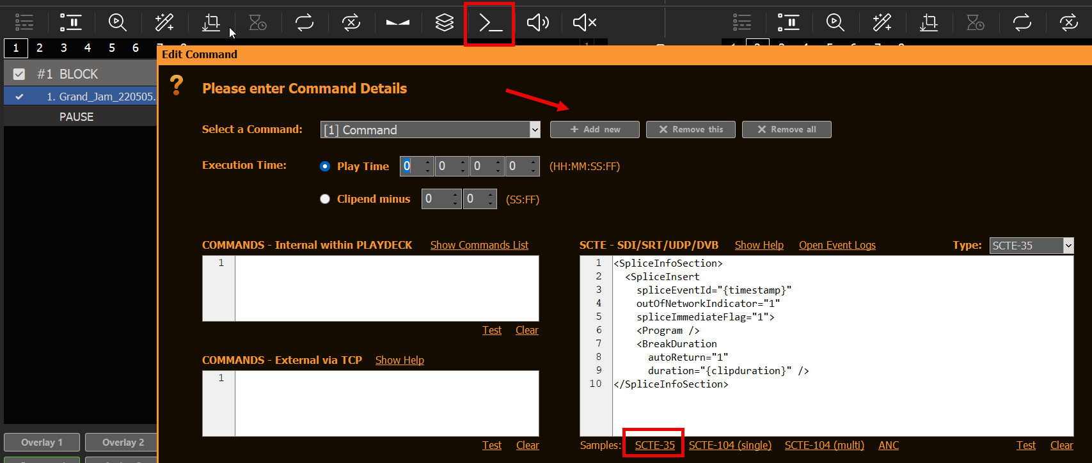This screenshot has height=463, width=1092.
Task: Toggle the #1 BLOCK checkbox
Action: pyautogui.click(x=19, y=74)
